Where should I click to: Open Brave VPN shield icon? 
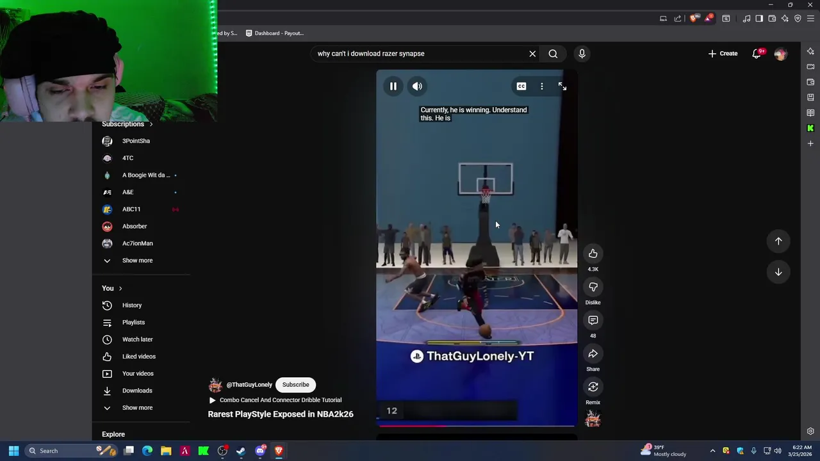[798, 19]
